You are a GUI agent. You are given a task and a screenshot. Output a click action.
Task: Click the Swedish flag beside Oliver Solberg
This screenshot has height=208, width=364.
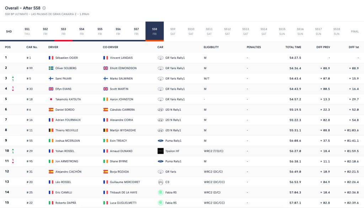tap(51, 68)
